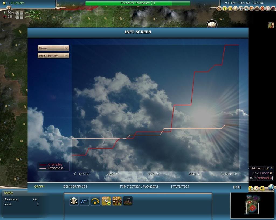
Task: Click the Settler unit name label
Action: (8, 193)
